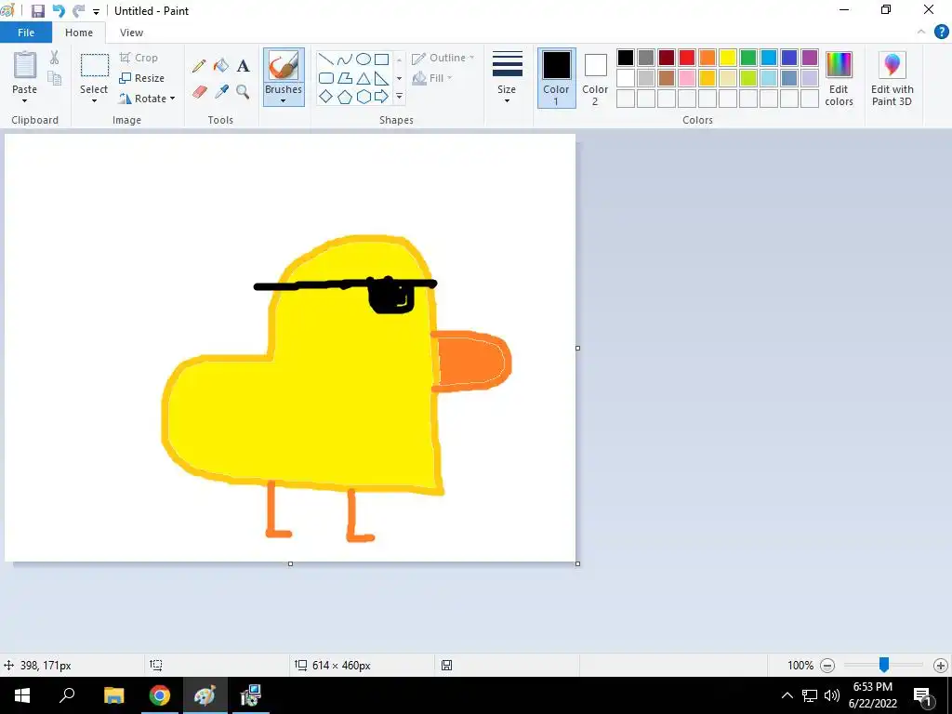Click the Cut scissors icon
The image size is (952, 714).
coord(55,58)
